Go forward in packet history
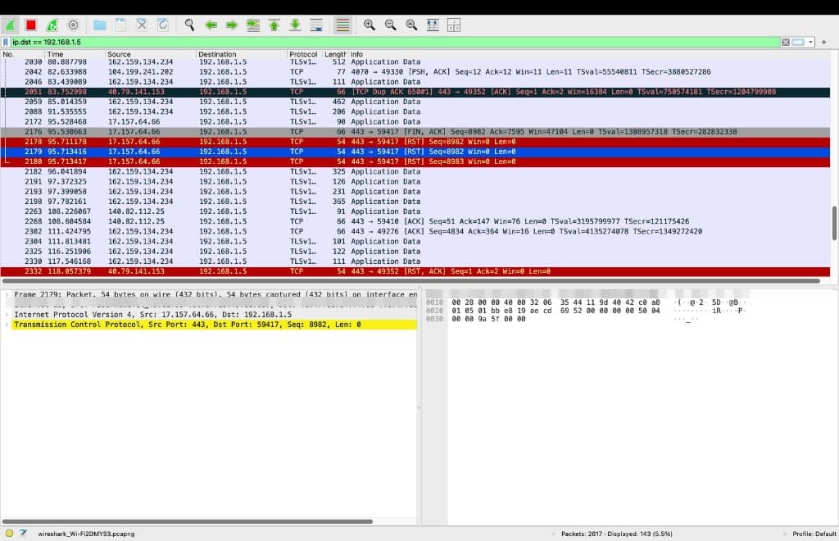This screenshot has width=839, height=541. (x=232, y=25)
